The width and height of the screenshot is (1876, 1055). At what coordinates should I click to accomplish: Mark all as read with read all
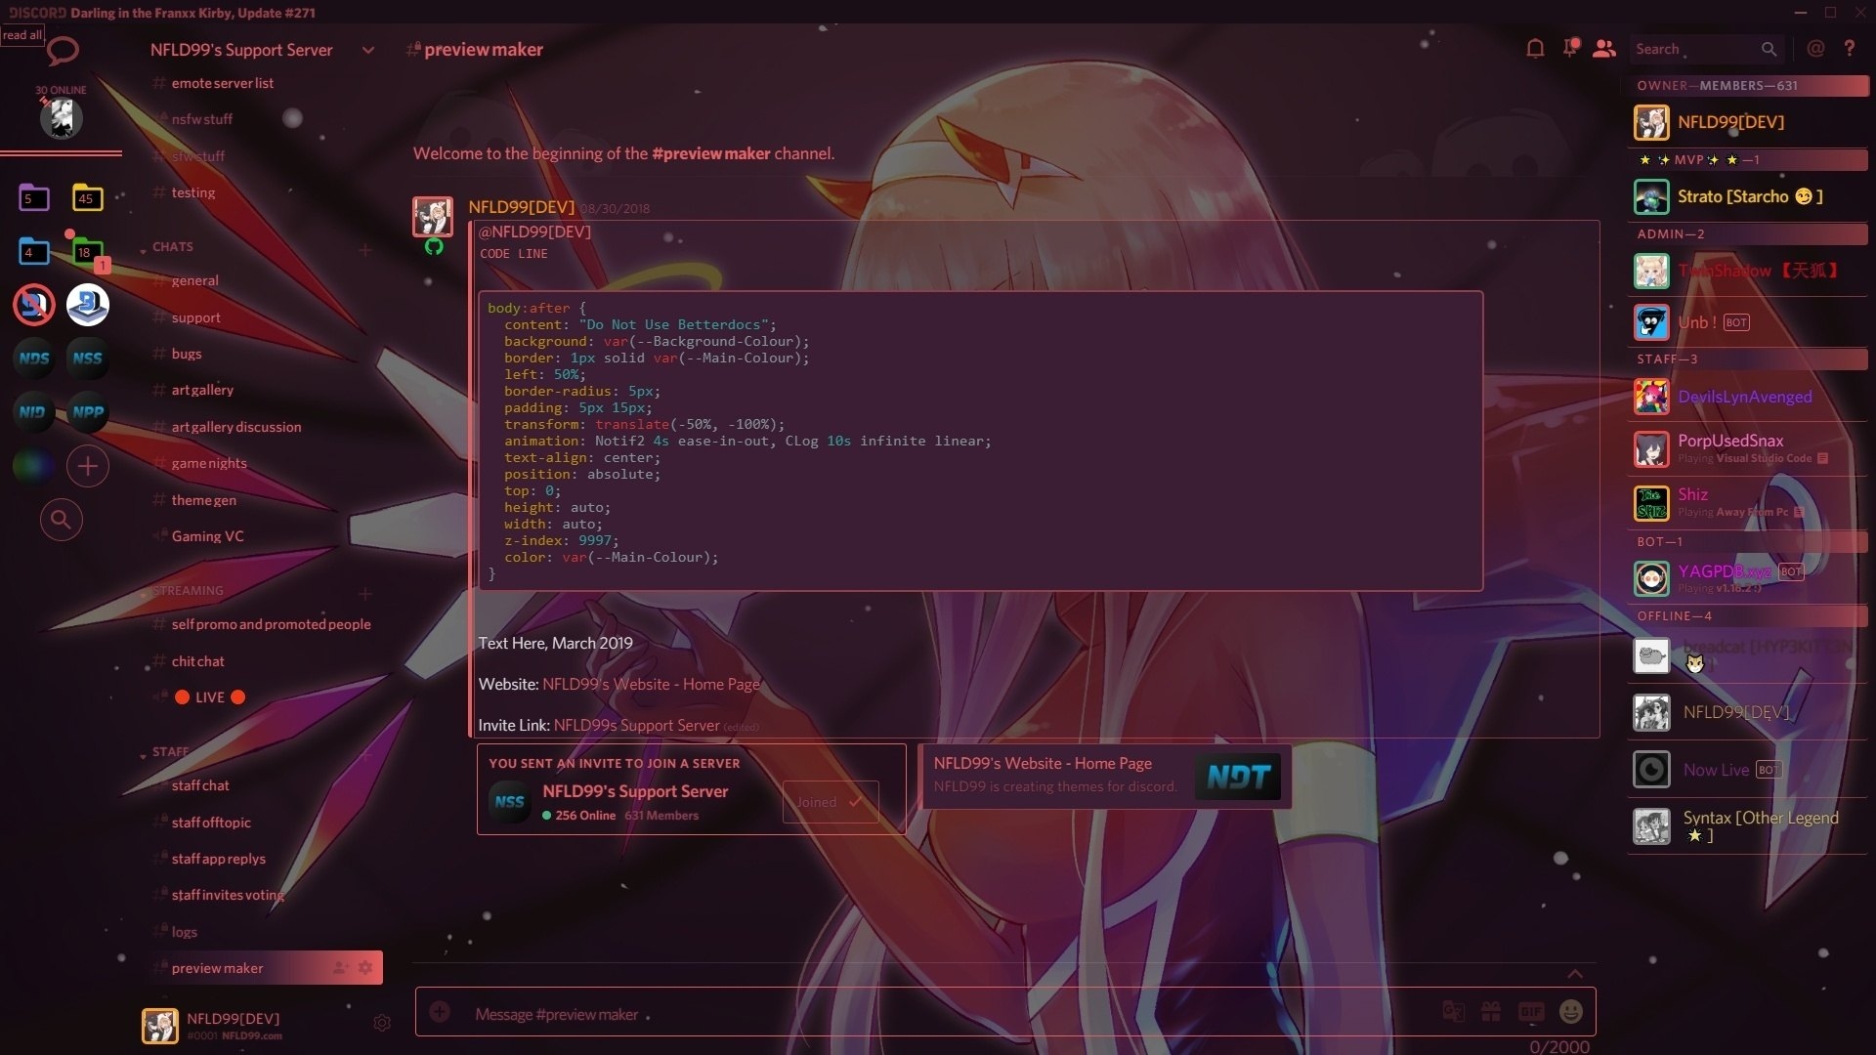(21, 35)
